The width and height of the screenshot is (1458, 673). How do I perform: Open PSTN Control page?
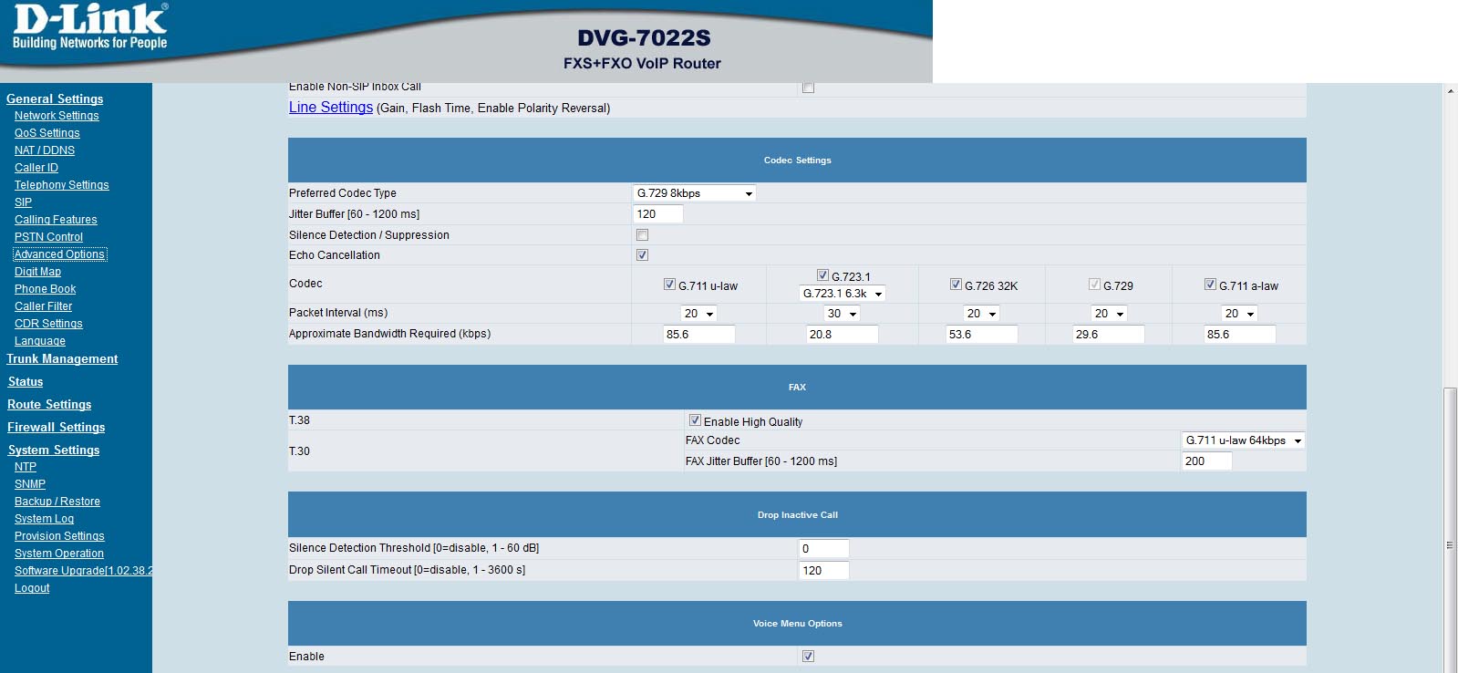coord(48,237)
